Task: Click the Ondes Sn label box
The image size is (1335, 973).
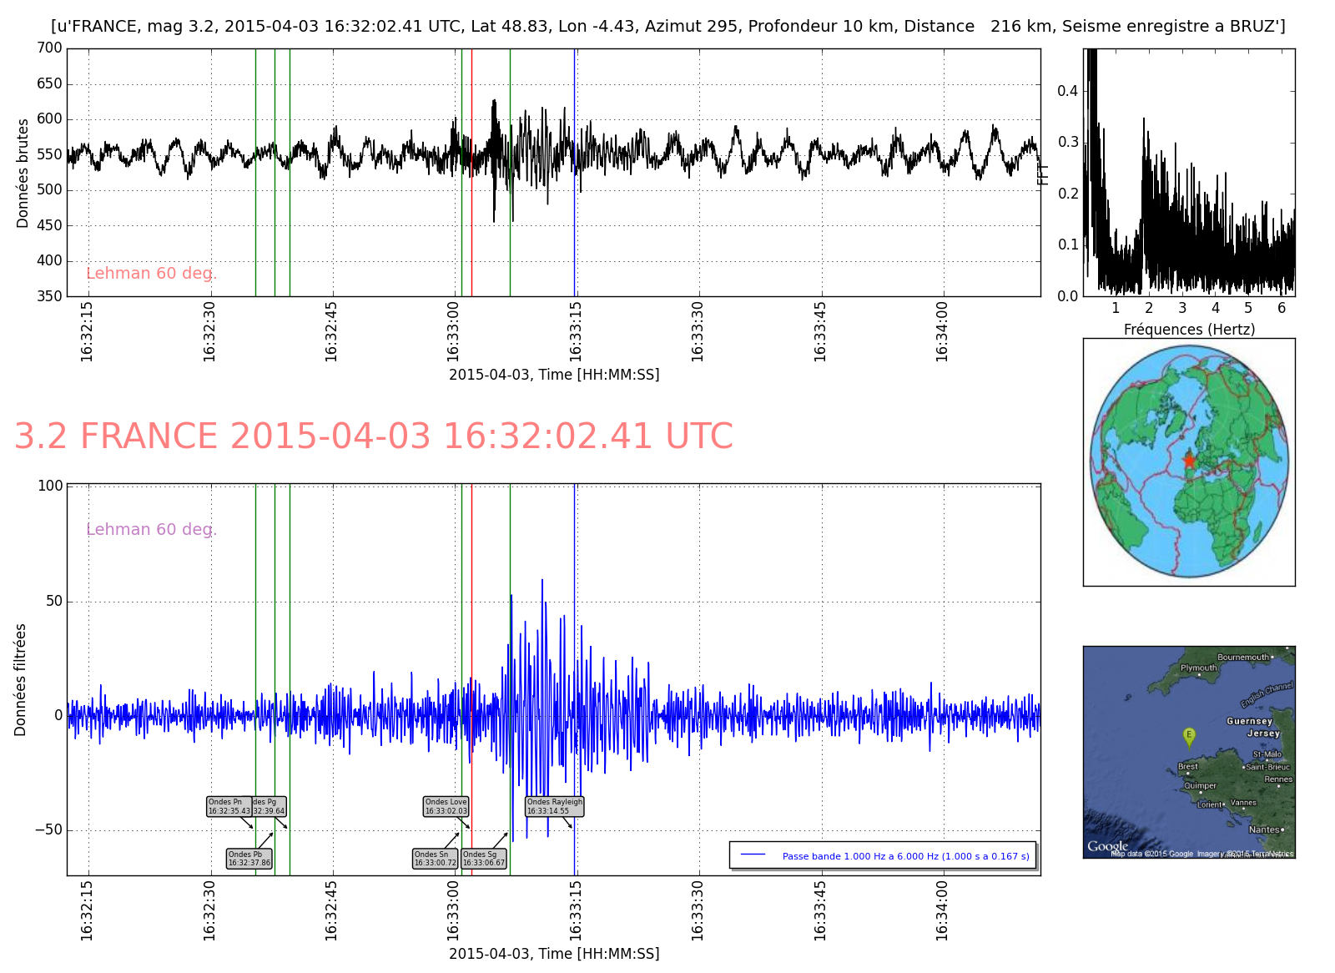Action: tap(435, 859)
